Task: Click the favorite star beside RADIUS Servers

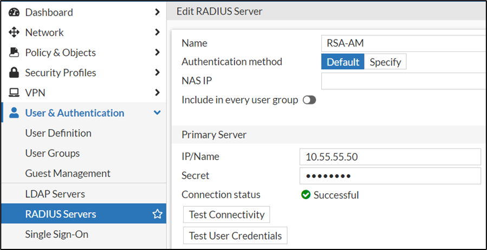Action: (x=157, y=214)
